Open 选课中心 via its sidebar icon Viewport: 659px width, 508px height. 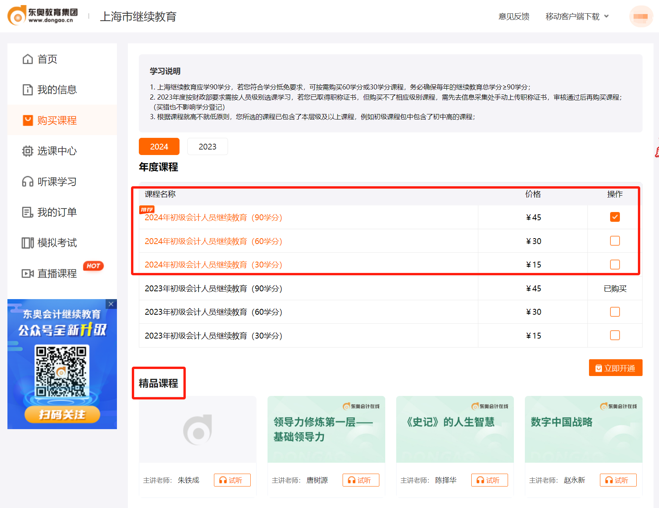pyautogui.click(x=27, y=151)
